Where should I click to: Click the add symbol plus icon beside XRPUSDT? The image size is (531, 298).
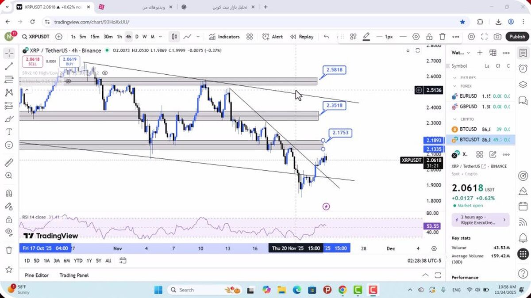point(59,37)
